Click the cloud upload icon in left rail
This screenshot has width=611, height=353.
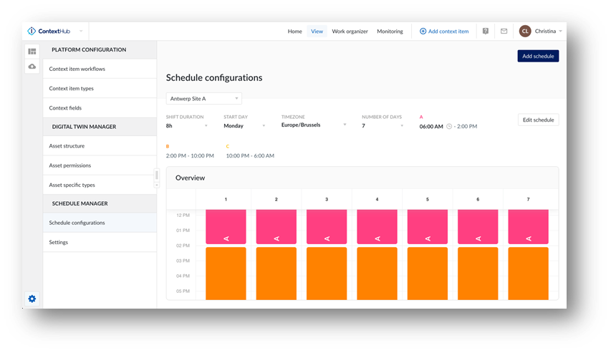(32, 67)
